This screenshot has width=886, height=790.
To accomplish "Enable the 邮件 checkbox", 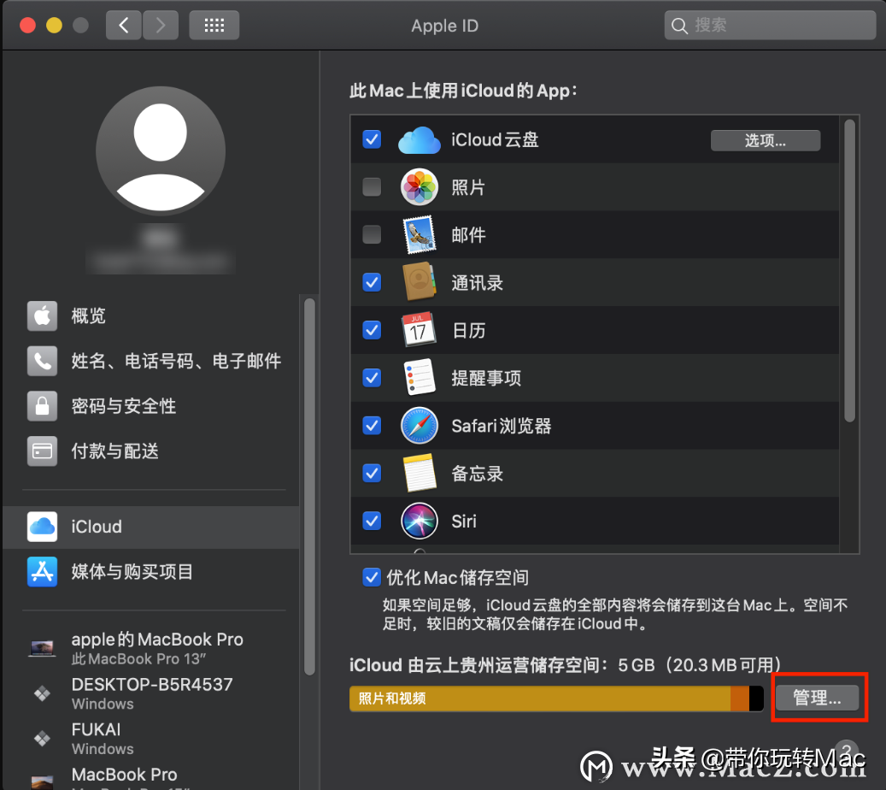I will tap(372, 234).
